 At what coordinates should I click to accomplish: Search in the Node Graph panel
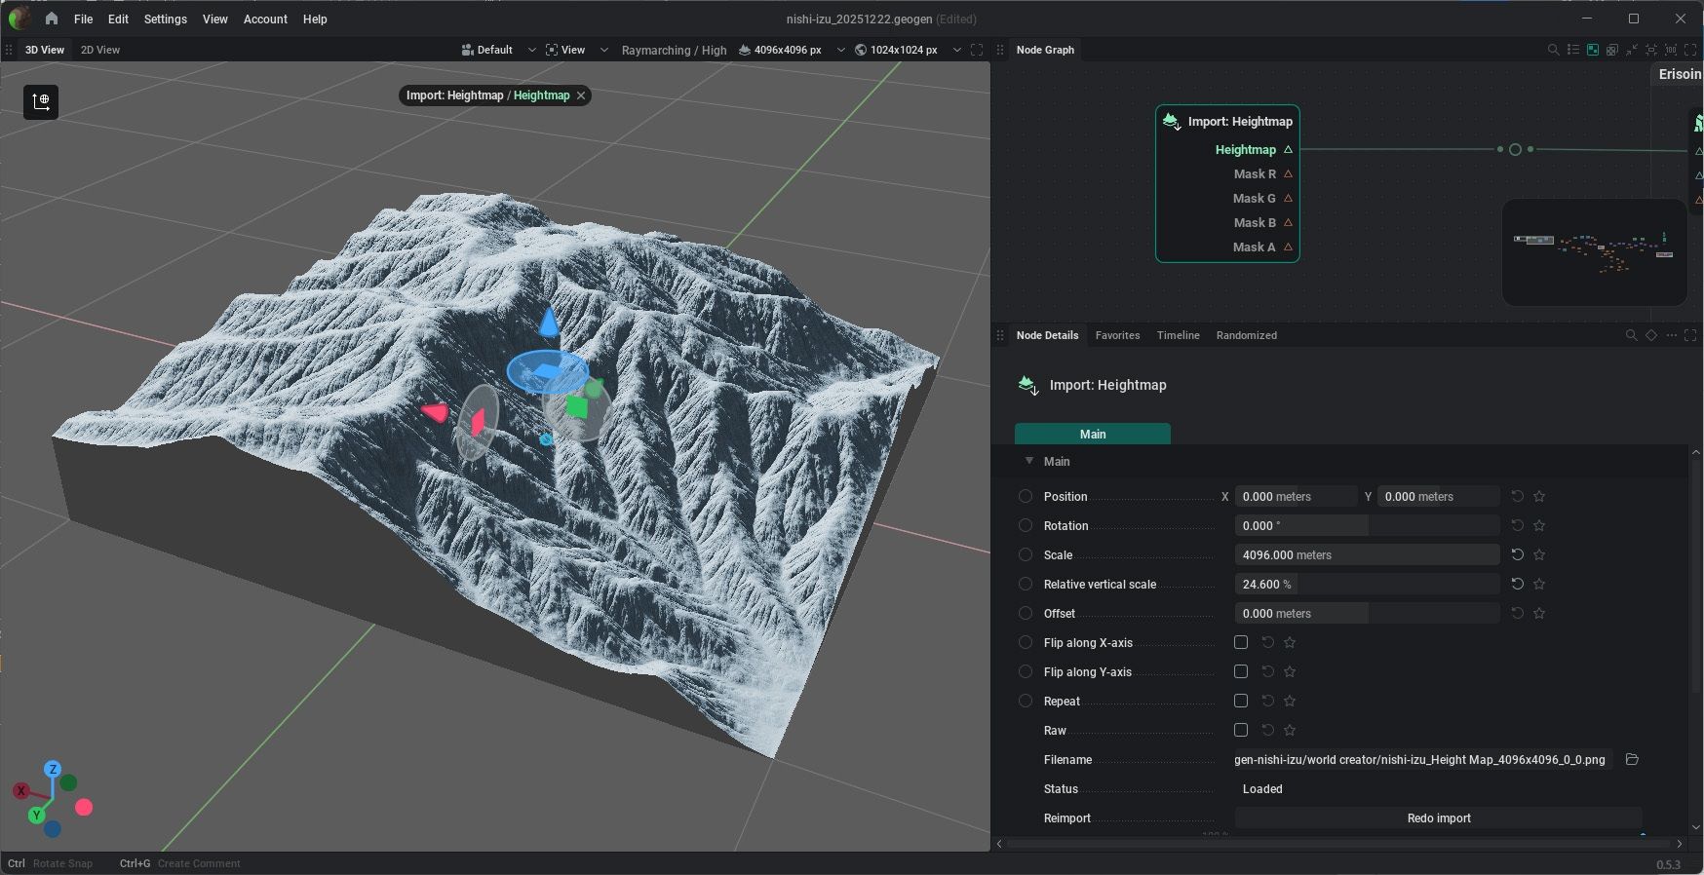click(1553, 50)
